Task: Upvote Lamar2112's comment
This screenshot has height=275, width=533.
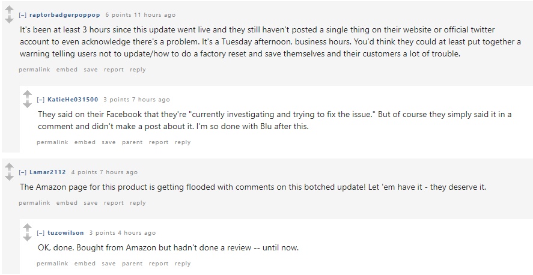Action: pyautogui.click(x=9, y=167)
